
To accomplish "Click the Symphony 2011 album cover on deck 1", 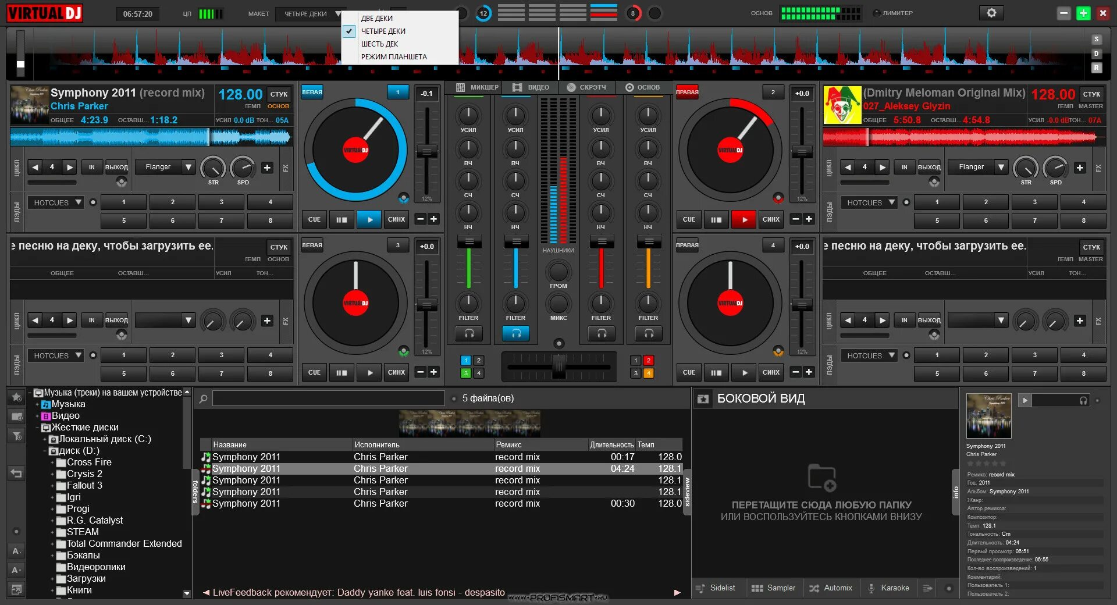I will pyautogui.click(x=29, y=105).
